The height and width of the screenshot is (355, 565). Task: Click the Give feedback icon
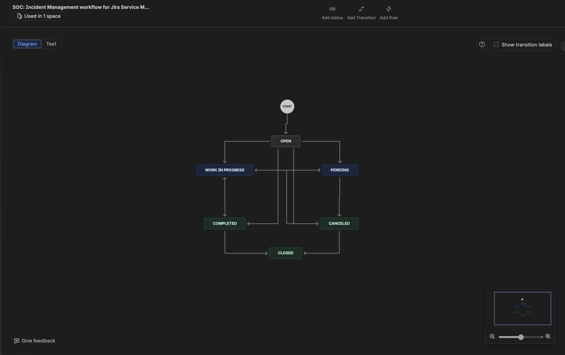pos(17,341)
